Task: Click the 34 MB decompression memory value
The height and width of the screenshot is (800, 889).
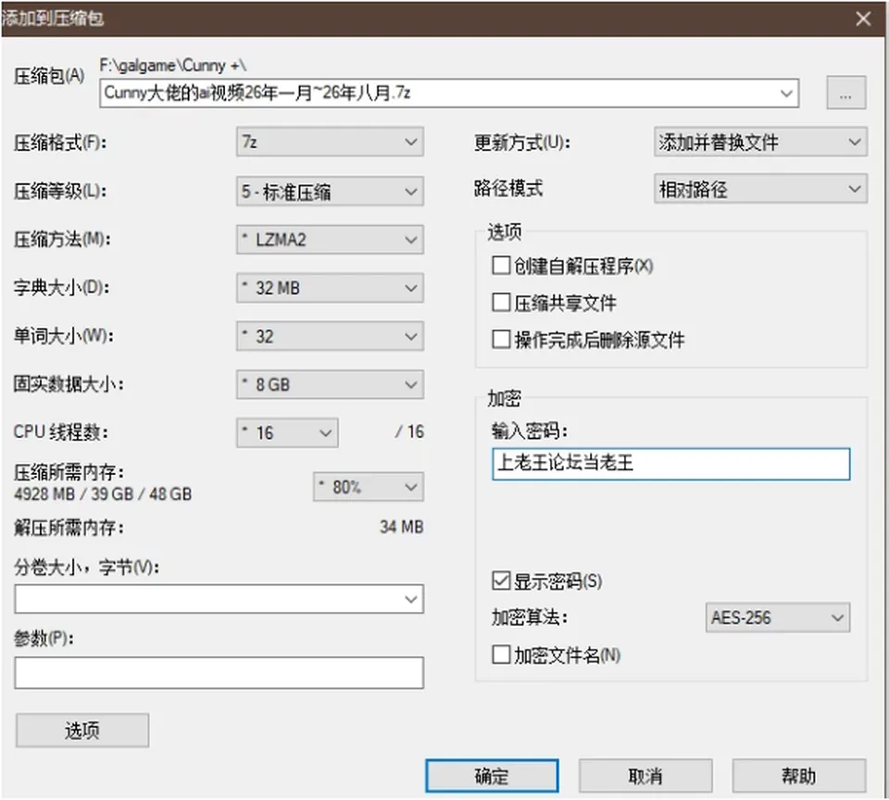Action: tap(401, 527)
